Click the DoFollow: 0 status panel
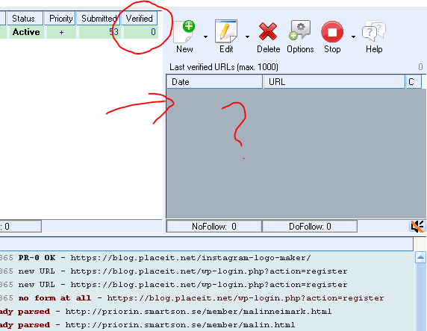Viewport: 427px width, 331px height. pos(310,227)
